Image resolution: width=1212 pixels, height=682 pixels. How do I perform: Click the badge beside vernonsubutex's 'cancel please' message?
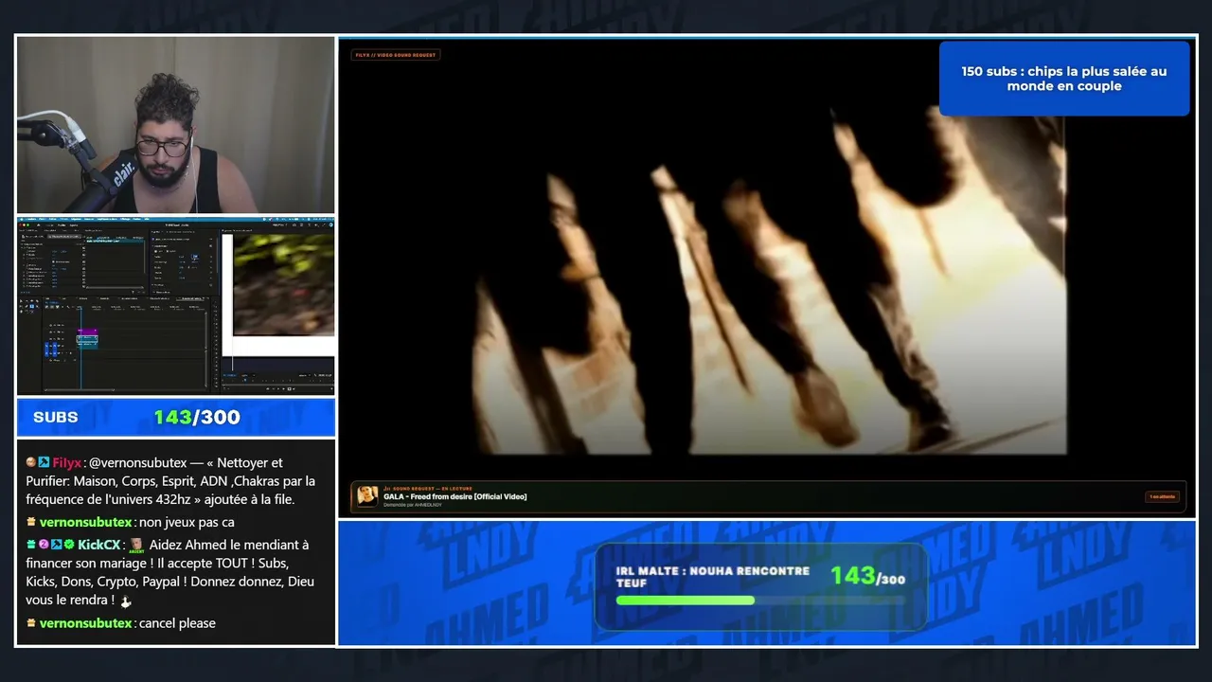click(31, 623)
